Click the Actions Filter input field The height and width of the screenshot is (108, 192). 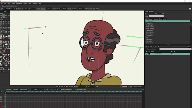tap(156, 16)
